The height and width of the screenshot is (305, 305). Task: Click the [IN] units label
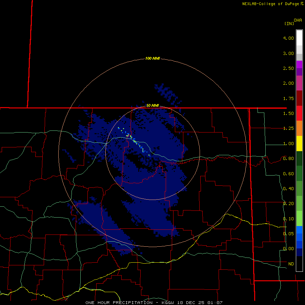289,23
